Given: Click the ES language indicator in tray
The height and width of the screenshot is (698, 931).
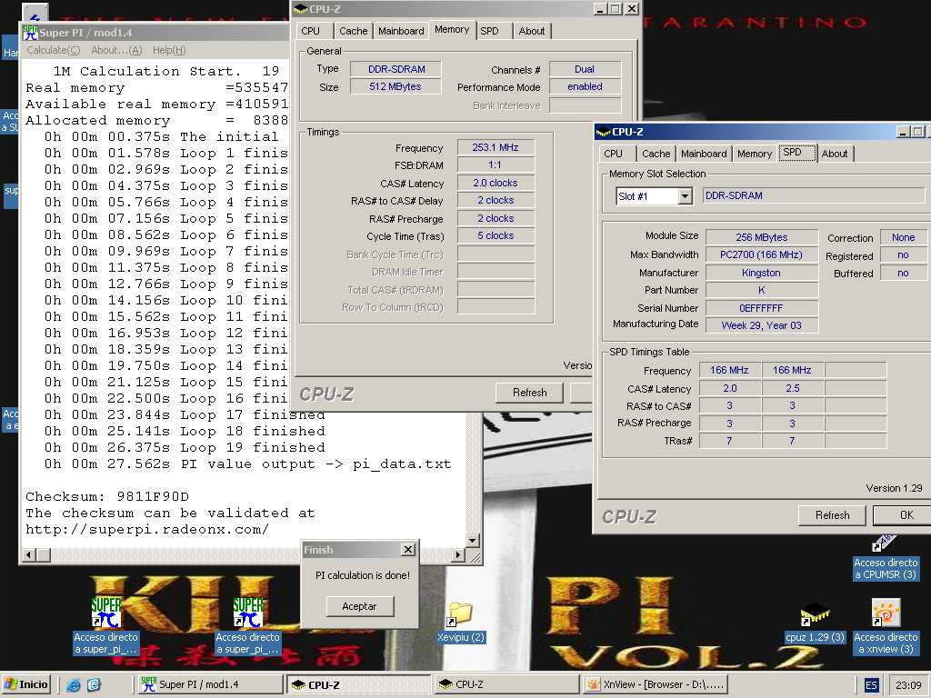Looking at the screenshot, I should coord(870,685).
